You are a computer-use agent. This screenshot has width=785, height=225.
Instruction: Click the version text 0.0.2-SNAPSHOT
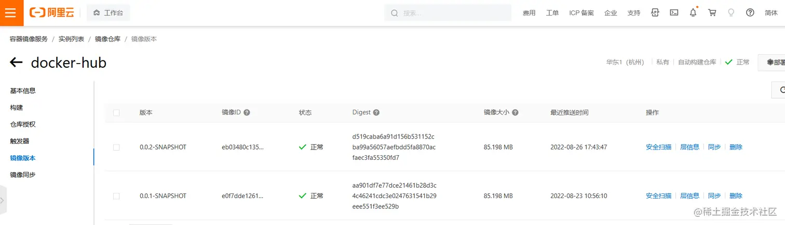pyautogui.click(x=163, y=147)
